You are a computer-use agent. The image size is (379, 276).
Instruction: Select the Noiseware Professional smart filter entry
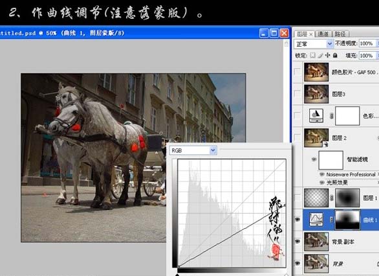click(x=351, y=174)
